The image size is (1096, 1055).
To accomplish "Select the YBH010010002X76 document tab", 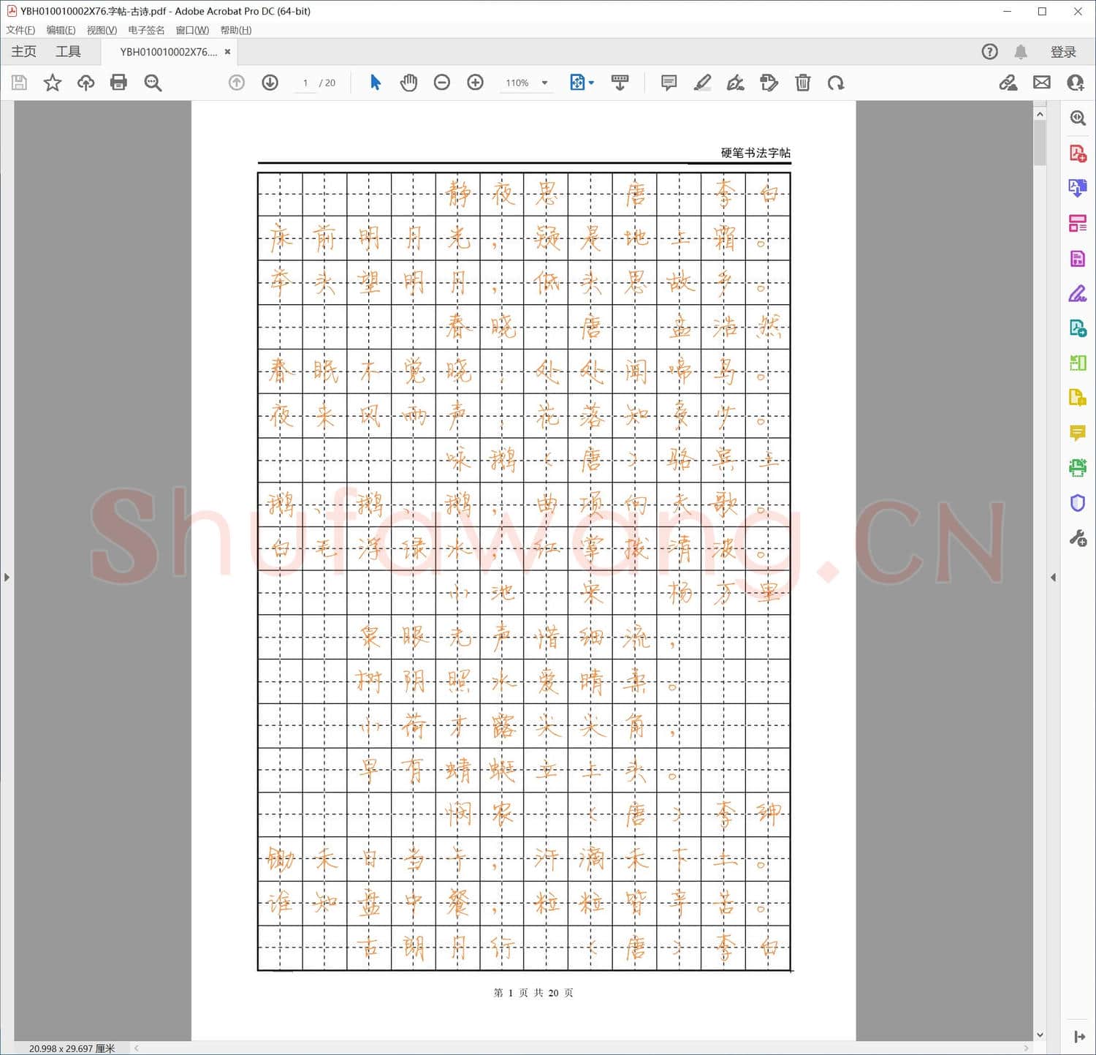I will tap(169, 52).
